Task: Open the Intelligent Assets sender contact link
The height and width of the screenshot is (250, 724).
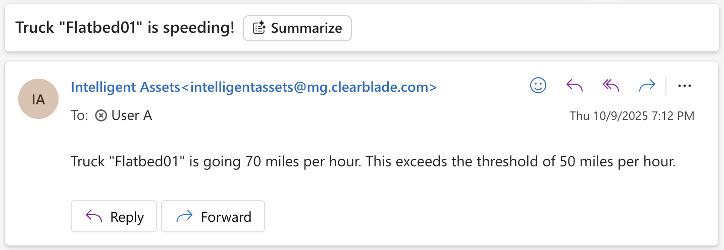Action: (253, 87)
